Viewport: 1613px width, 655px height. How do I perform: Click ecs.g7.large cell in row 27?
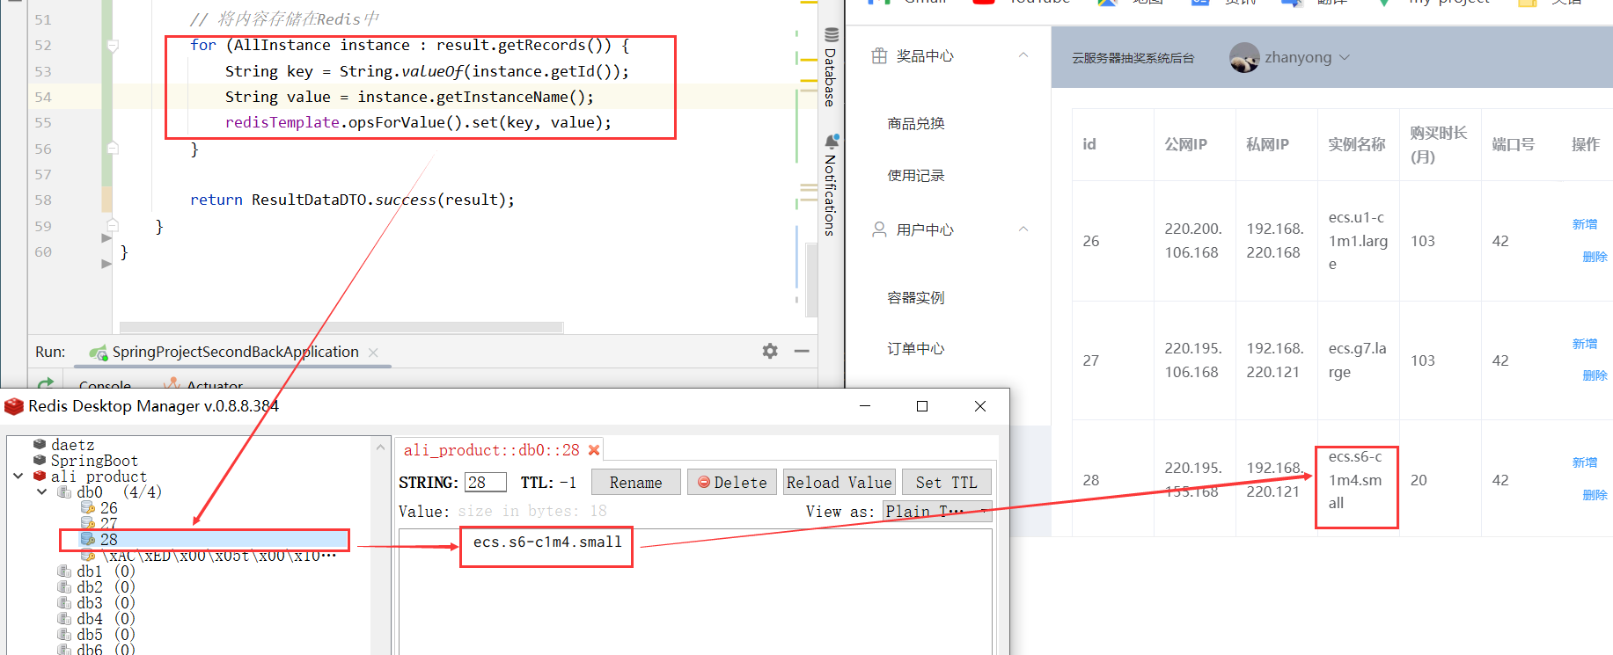[1357, 360]
